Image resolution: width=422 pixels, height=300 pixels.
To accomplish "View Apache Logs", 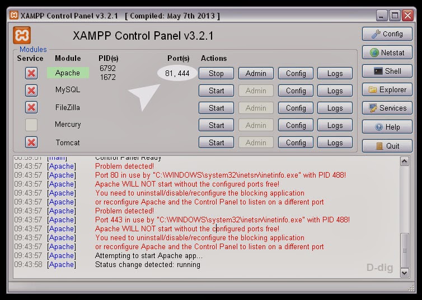I will coord(335,73).
